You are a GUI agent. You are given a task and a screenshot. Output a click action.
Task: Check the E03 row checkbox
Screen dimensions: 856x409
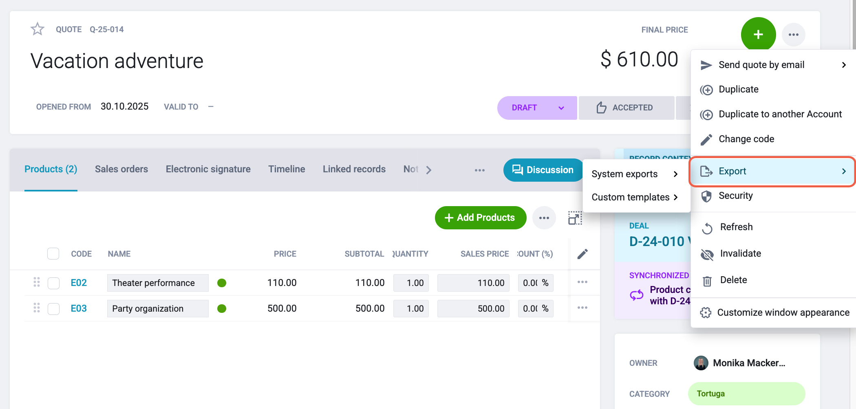click(53, 309)
